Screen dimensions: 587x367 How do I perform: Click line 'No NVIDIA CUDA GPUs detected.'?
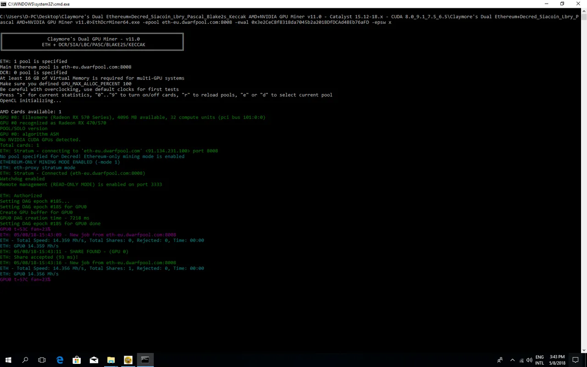click(40, 140)
